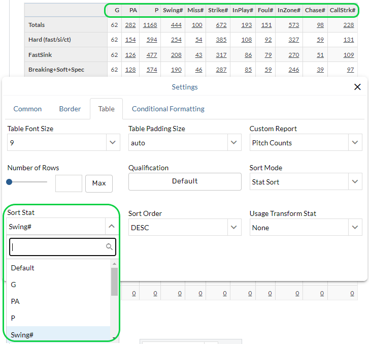
Task: Close the Settings dialog with X
Action: [x=357, y=87]
